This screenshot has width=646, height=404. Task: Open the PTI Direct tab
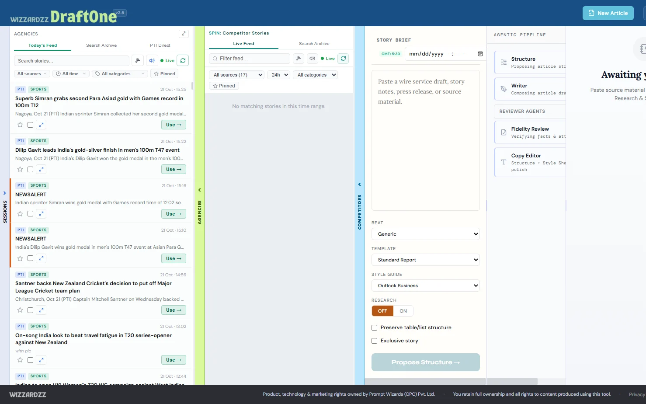coord(160,45)
